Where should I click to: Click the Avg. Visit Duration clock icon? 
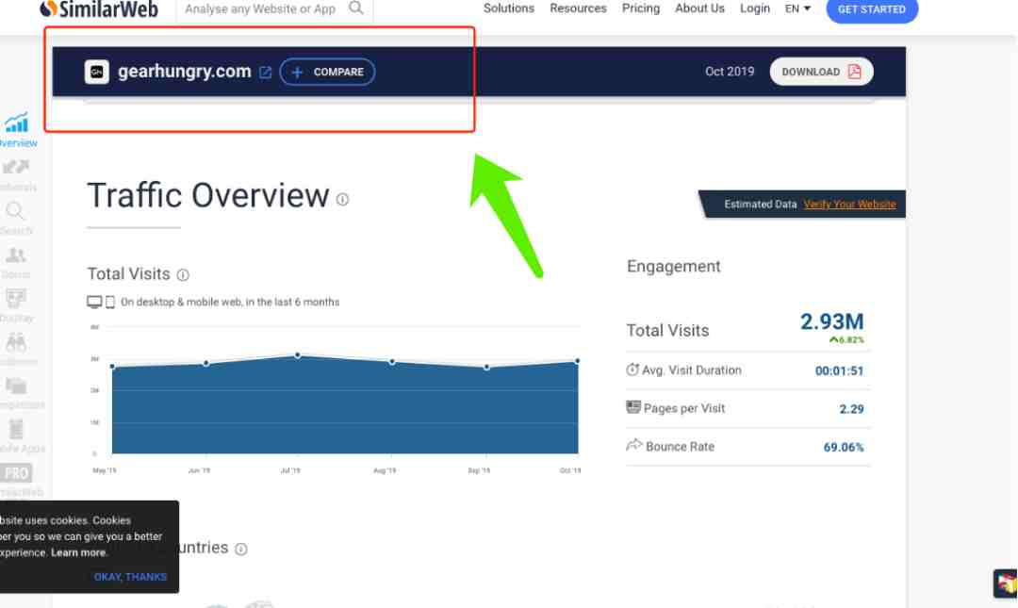click(632, 370)
